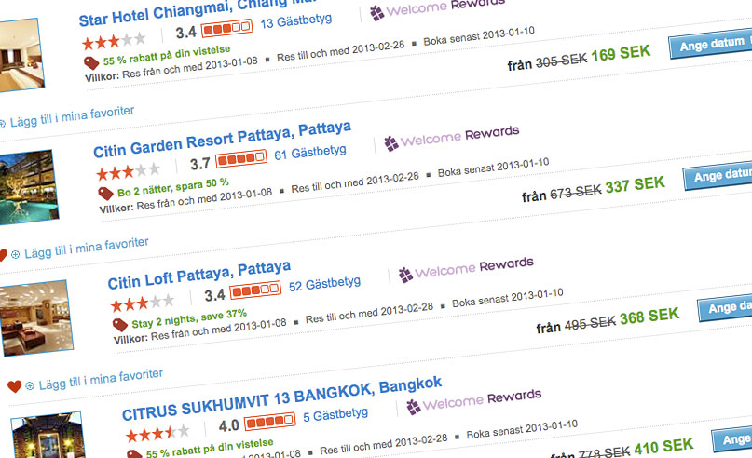Open Citin Loft Pattaya hotel link

[x=199, y=275]
